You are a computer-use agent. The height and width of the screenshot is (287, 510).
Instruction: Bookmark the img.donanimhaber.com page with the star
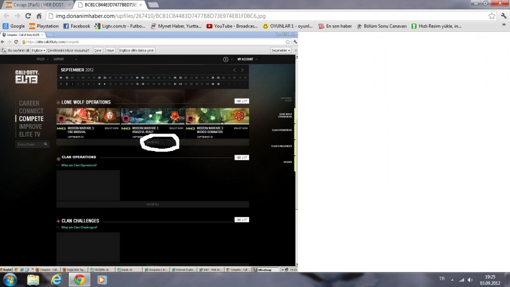coord(492,16)
